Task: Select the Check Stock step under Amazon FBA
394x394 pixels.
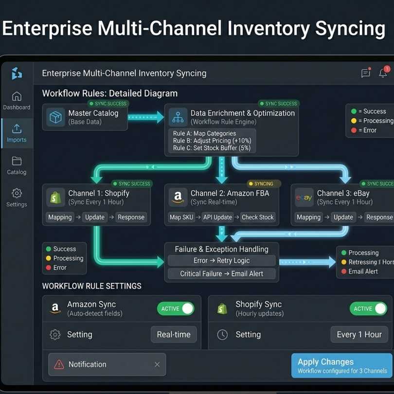Action: click(x=258, y=217)
